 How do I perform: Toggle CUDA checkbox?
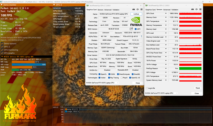click(109, 74)
